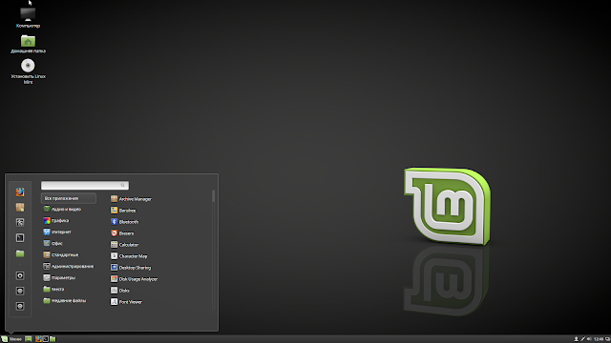Open the Computer desktop icon
Viewport: 611px width, 343px height.
(28, 17)
